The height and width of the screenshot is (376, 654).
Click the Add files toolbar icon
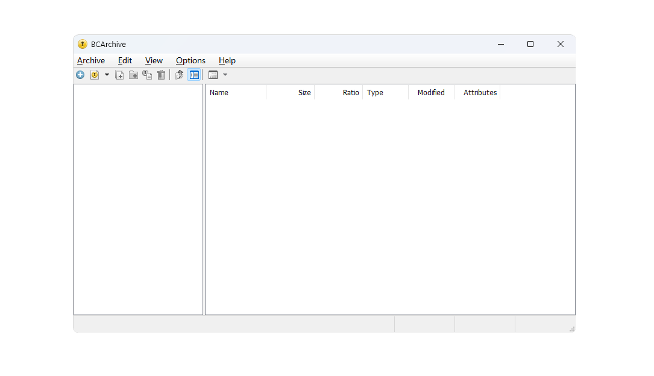(119, 75)
